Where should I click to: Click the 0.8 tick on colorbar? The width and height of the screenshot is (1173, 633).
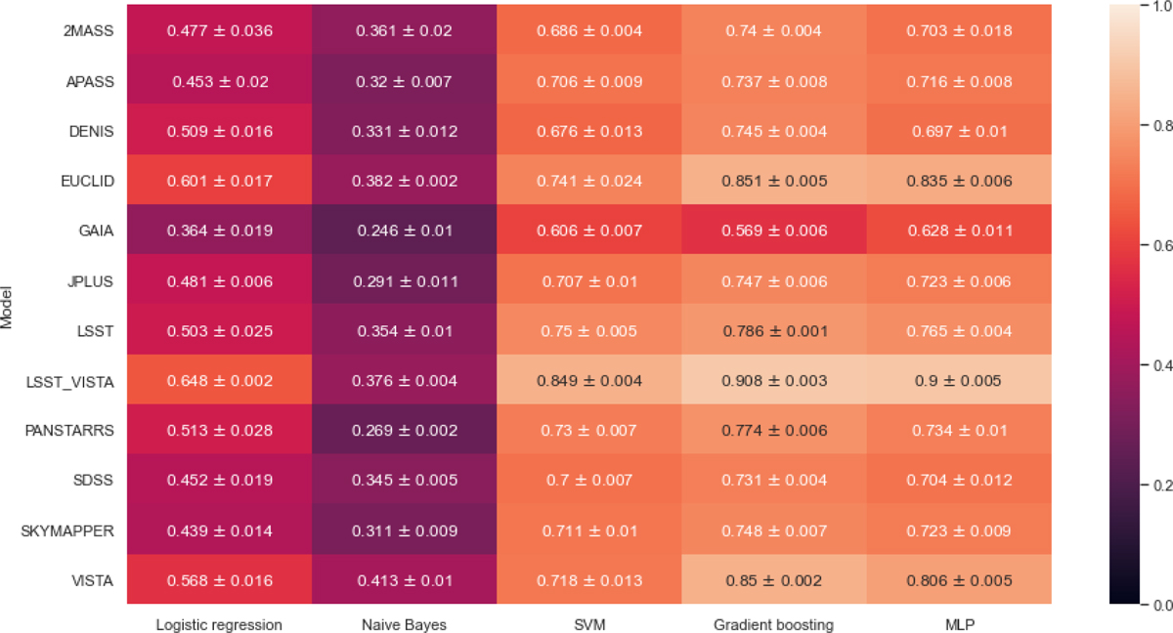1161,125
